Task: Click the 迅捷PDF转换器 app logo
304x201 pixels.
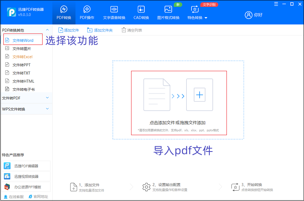Action: click(x=11, y=12)
